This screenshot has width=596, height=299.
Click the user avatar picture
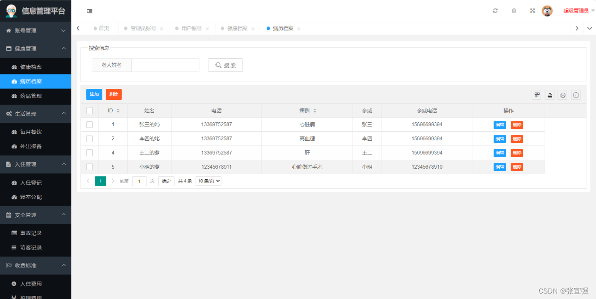547,10
